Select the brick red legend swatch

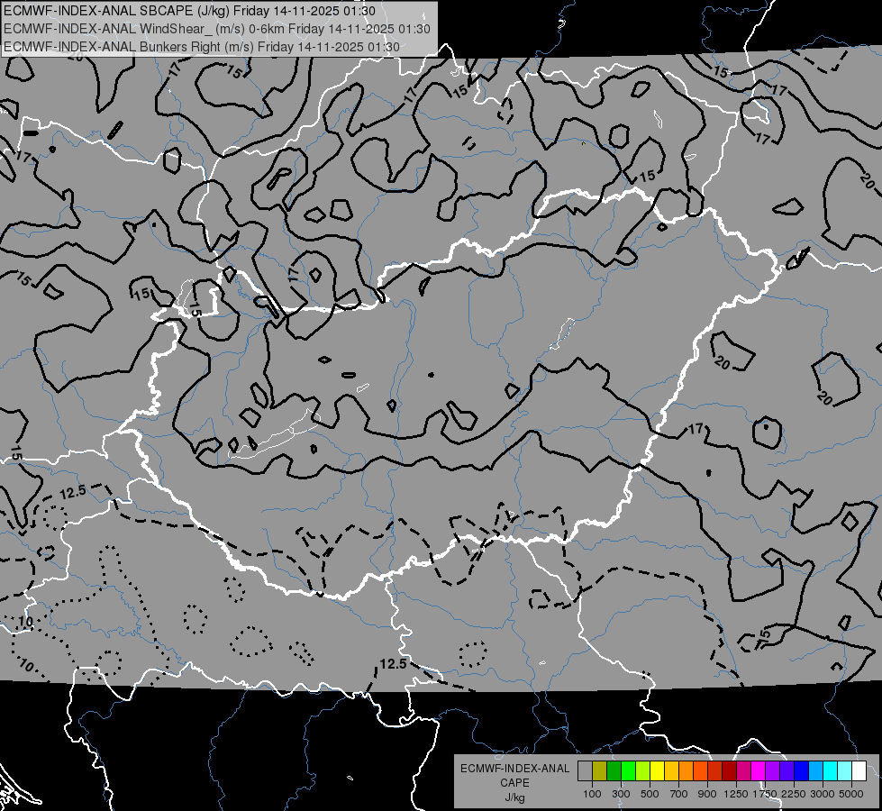tap(715, 771)
